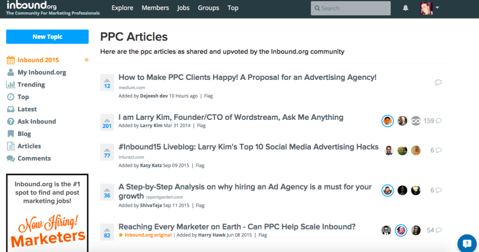Click the Top clock icon in sidebar

pyautogui.click(x=11, y=97)
